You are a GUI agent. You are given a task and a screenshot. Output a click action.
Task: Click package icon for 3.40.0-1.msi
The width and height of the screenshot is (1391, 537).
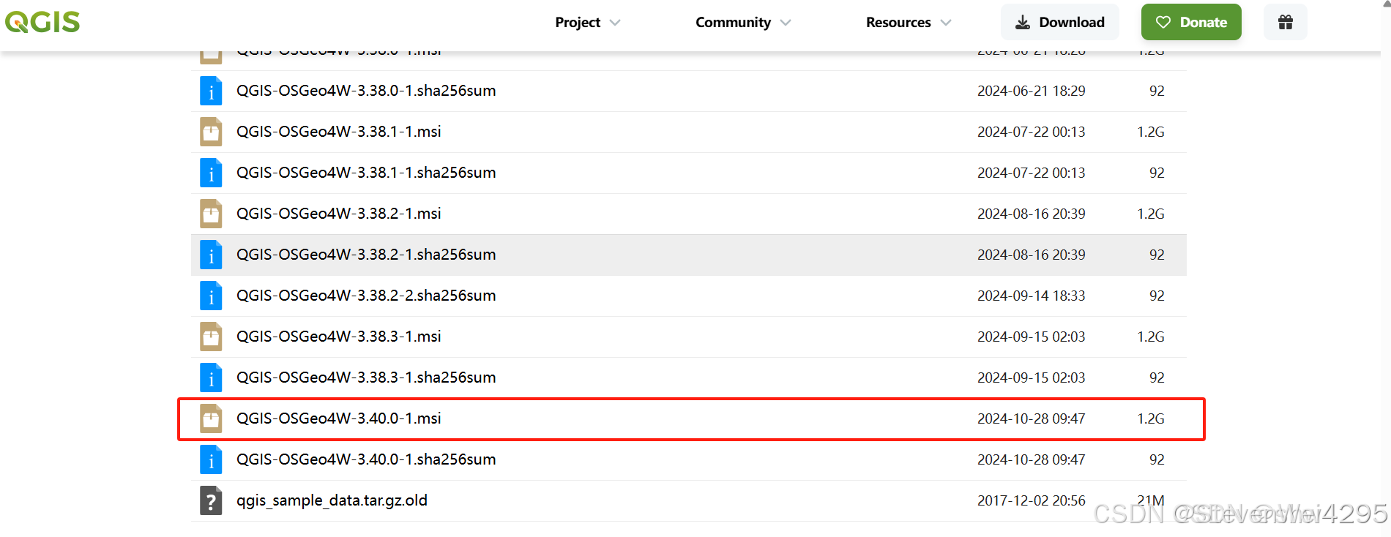(211, 418)
